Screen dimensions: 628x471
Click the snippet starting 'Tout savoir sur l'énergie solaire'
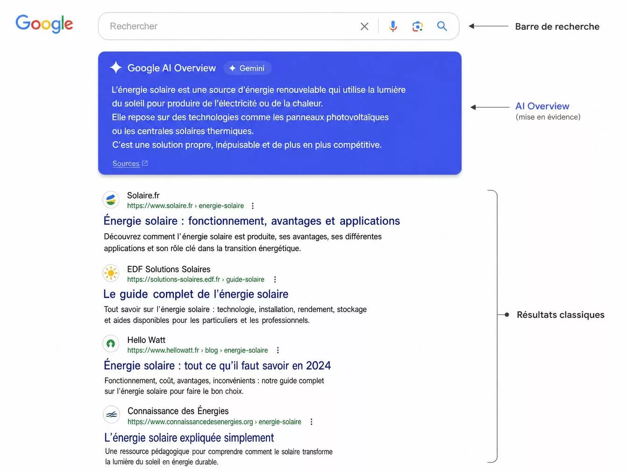[235, 315]
